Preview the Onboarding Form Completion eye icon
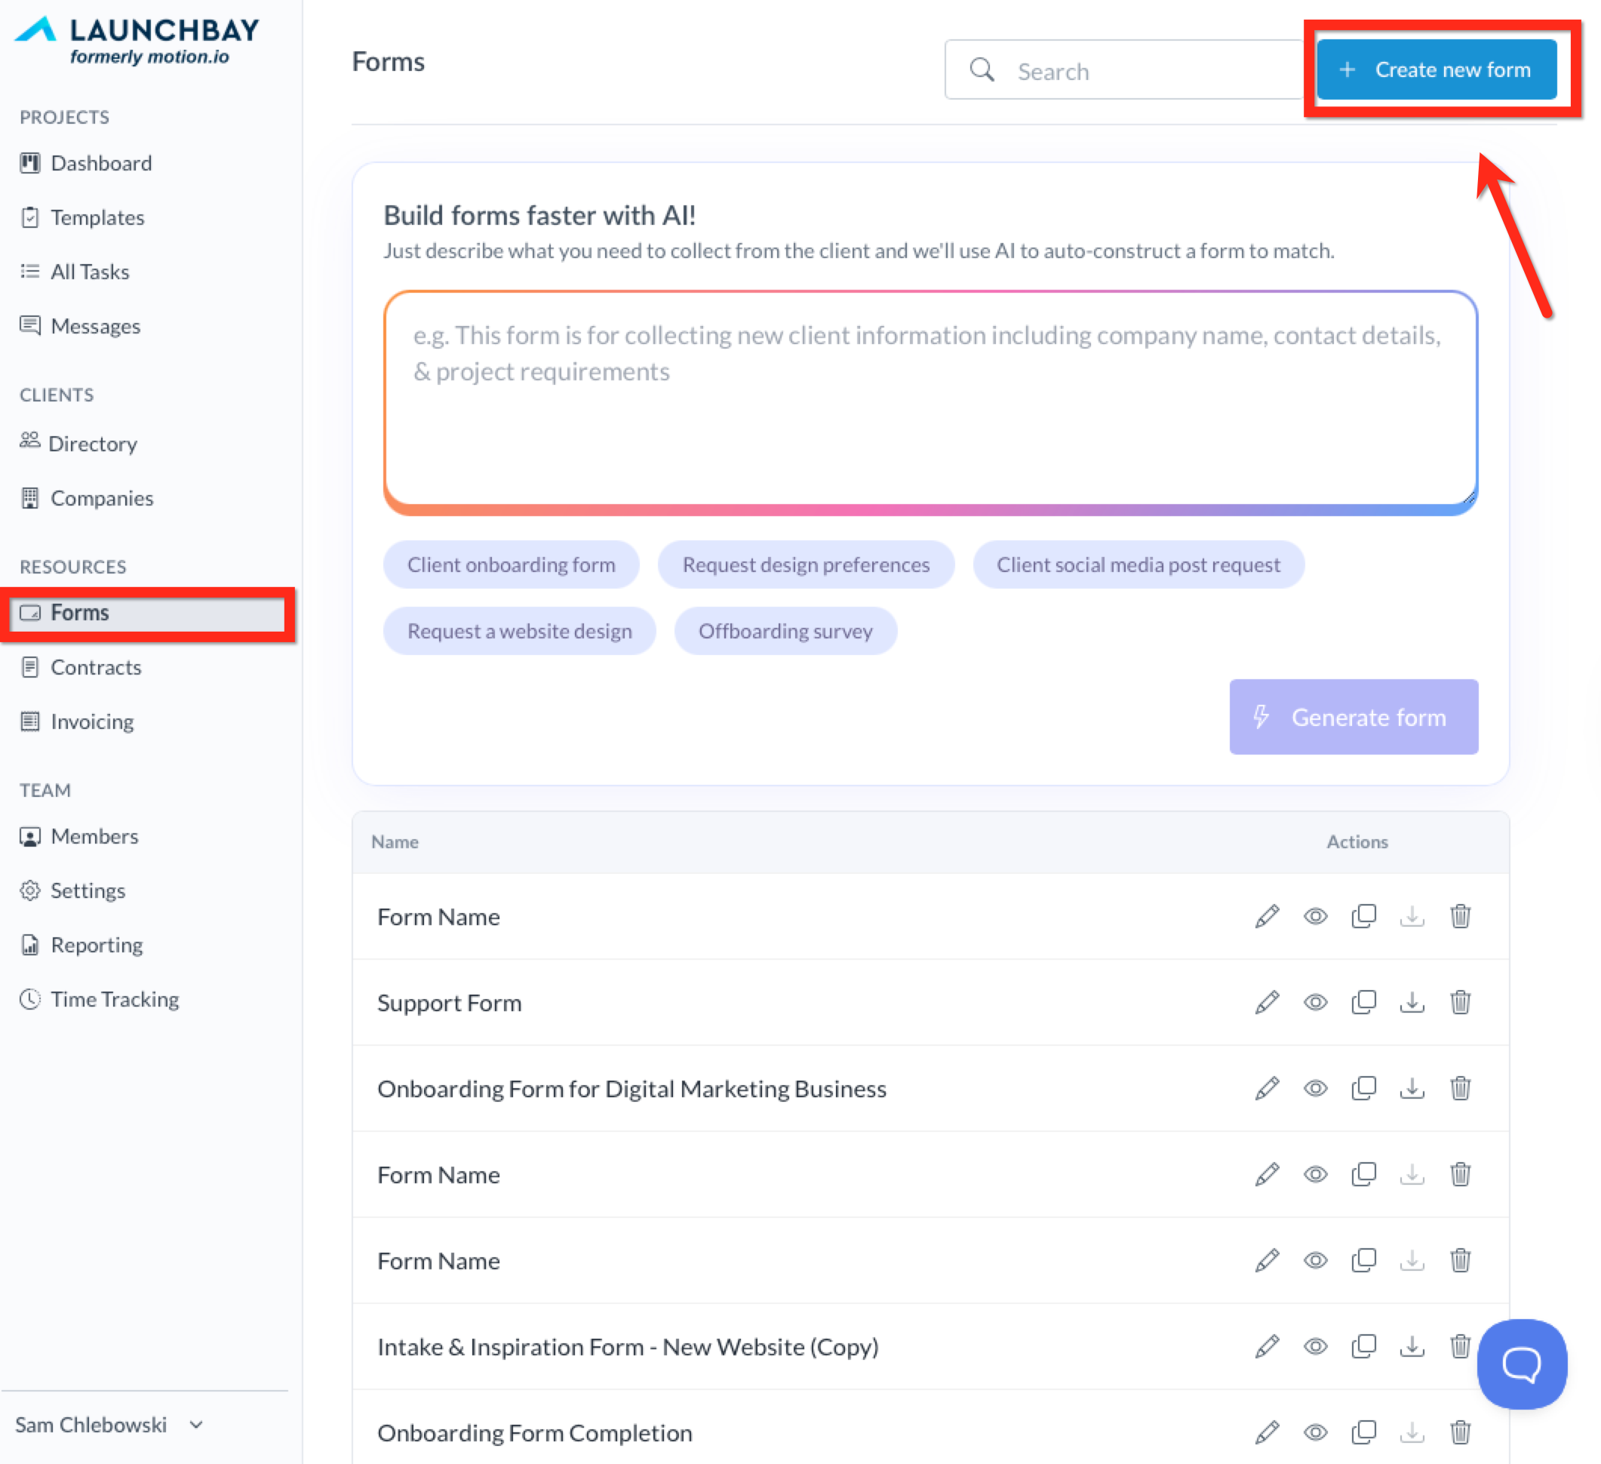 [x=1315, y=1432]
